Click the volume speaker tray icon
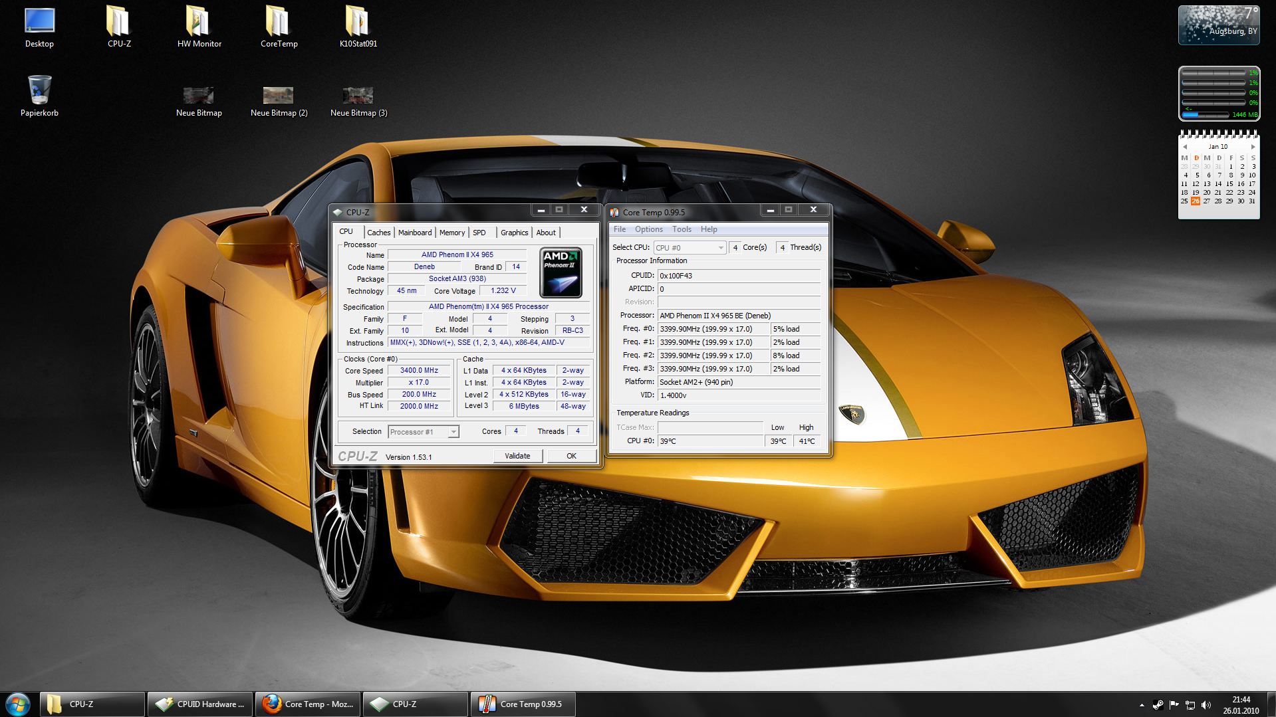This screenshot has width=1276, height=717. pyautogui.click(x=1206, y=704)
